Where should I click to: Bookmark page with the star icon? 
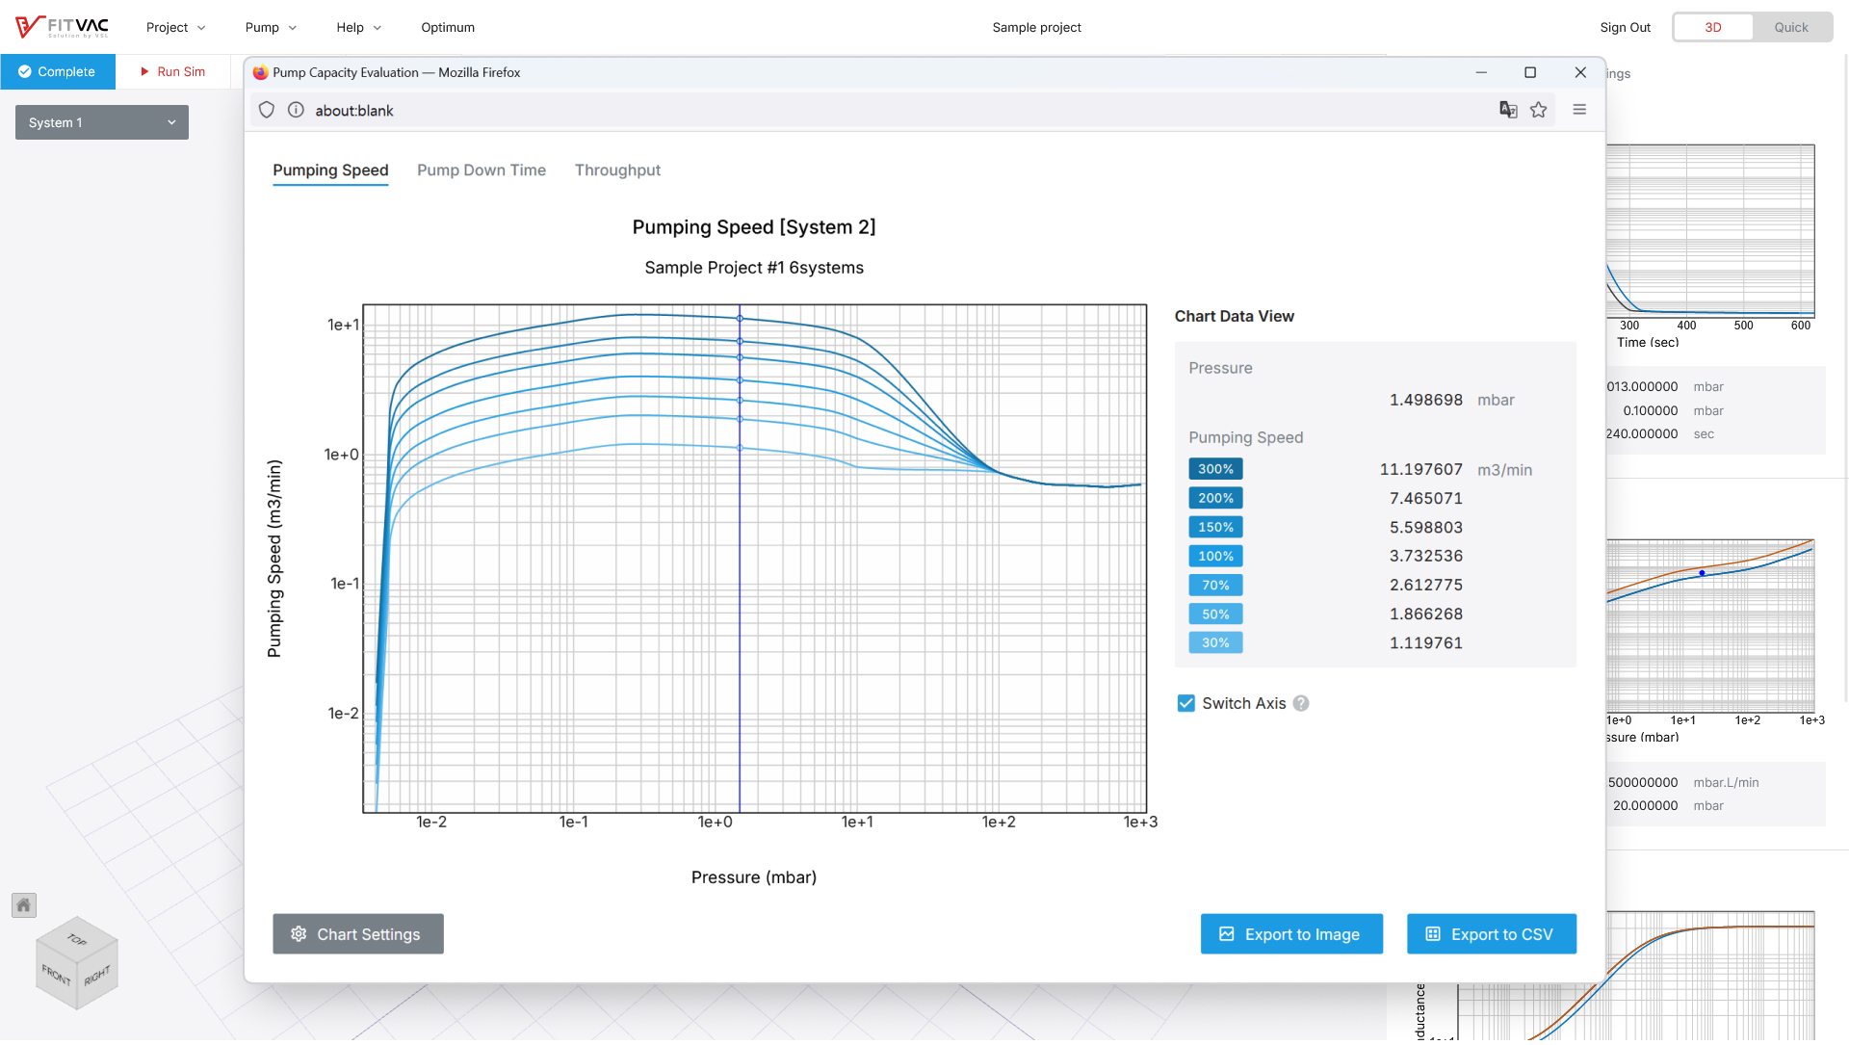point(1538,110)
